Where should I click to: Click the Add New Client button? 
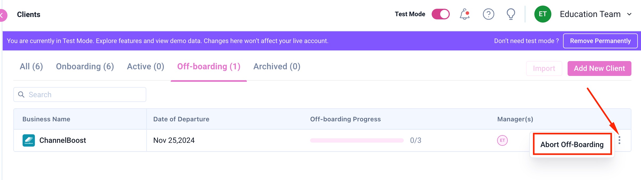599,68
